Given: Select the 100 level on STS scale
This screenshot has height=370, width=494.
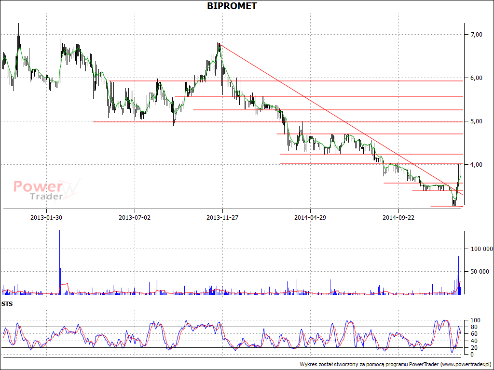Looking at the screenshot, I should [475, 320].
